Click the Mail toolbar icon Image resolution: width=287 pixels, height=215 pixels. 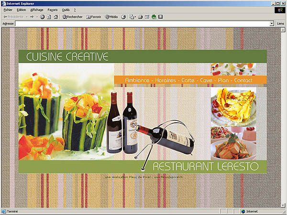tap(132, 17)
